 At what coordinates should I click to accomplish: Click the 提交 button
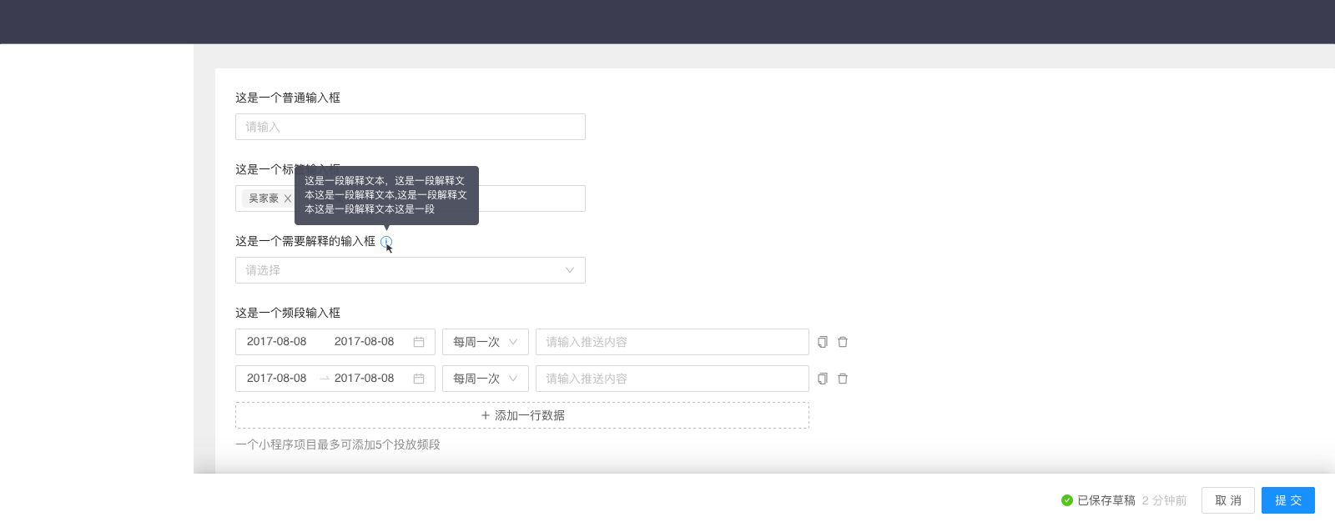[1288, 500]
